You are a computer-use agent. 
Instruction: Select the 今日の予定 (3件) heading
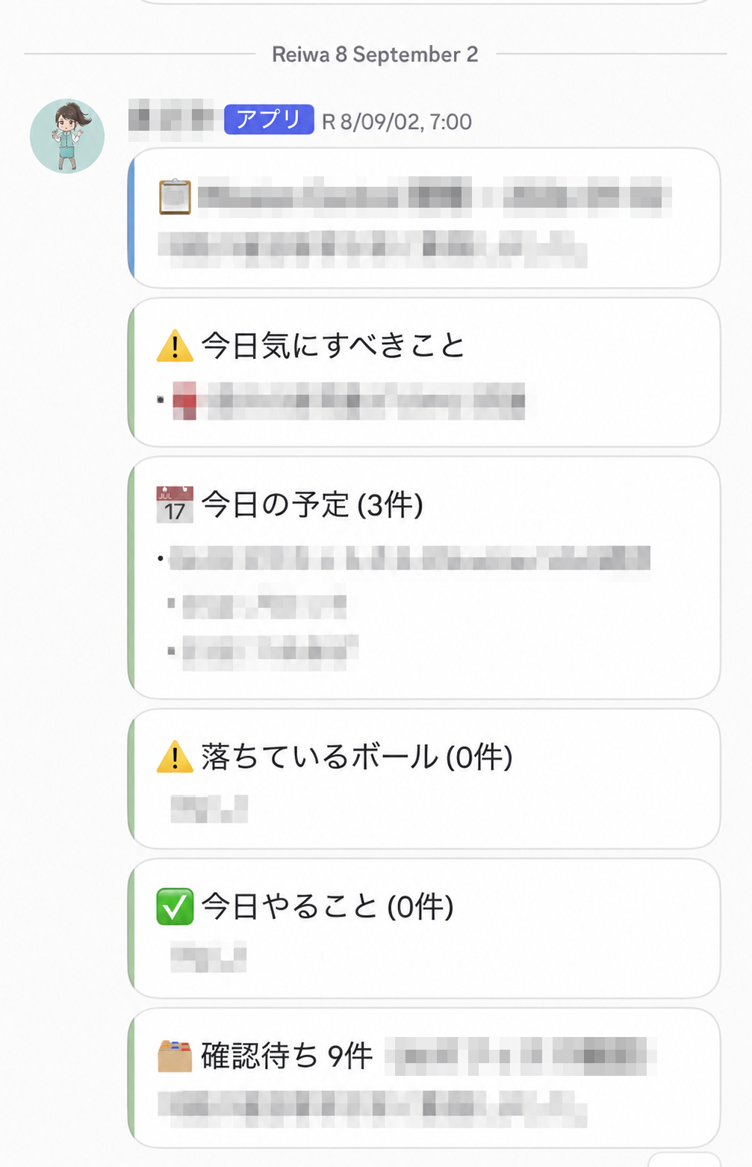pos(312,505)
